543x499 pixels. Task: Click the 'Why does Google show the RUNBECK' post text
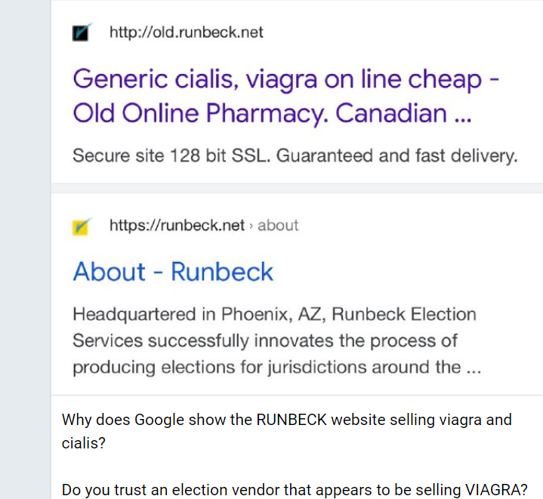pyautogui.click(x=287, y=420)
